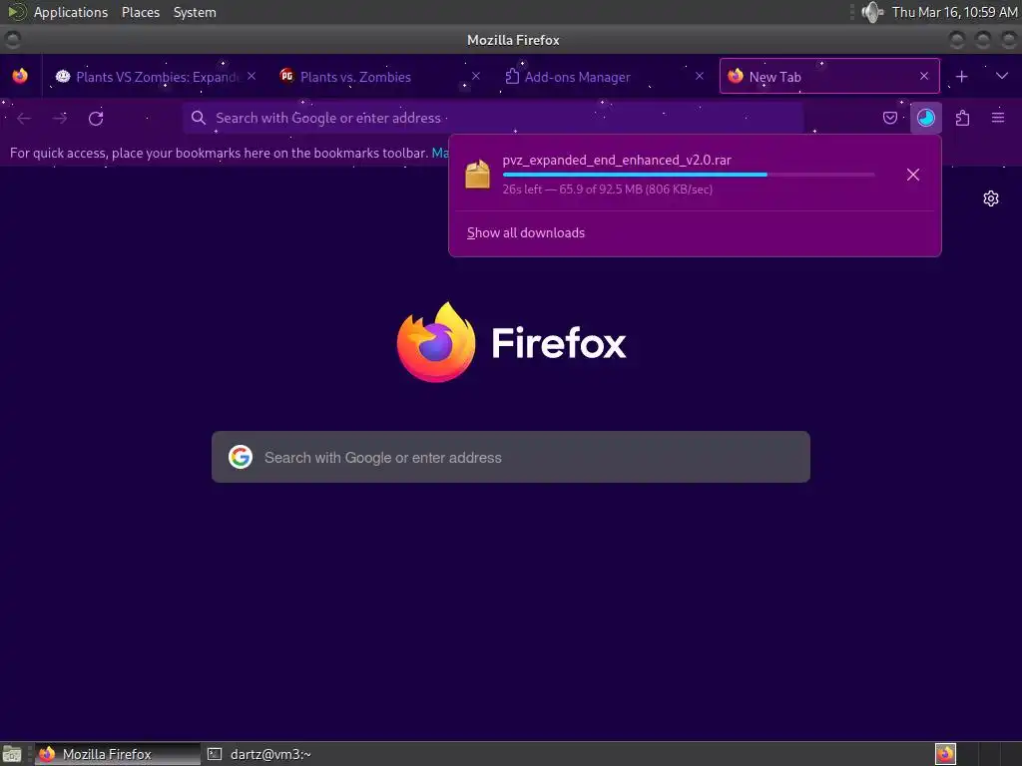1022x766 pixels.
Task: Click the volume speaker icon
Action: click(x=872, y=12)
